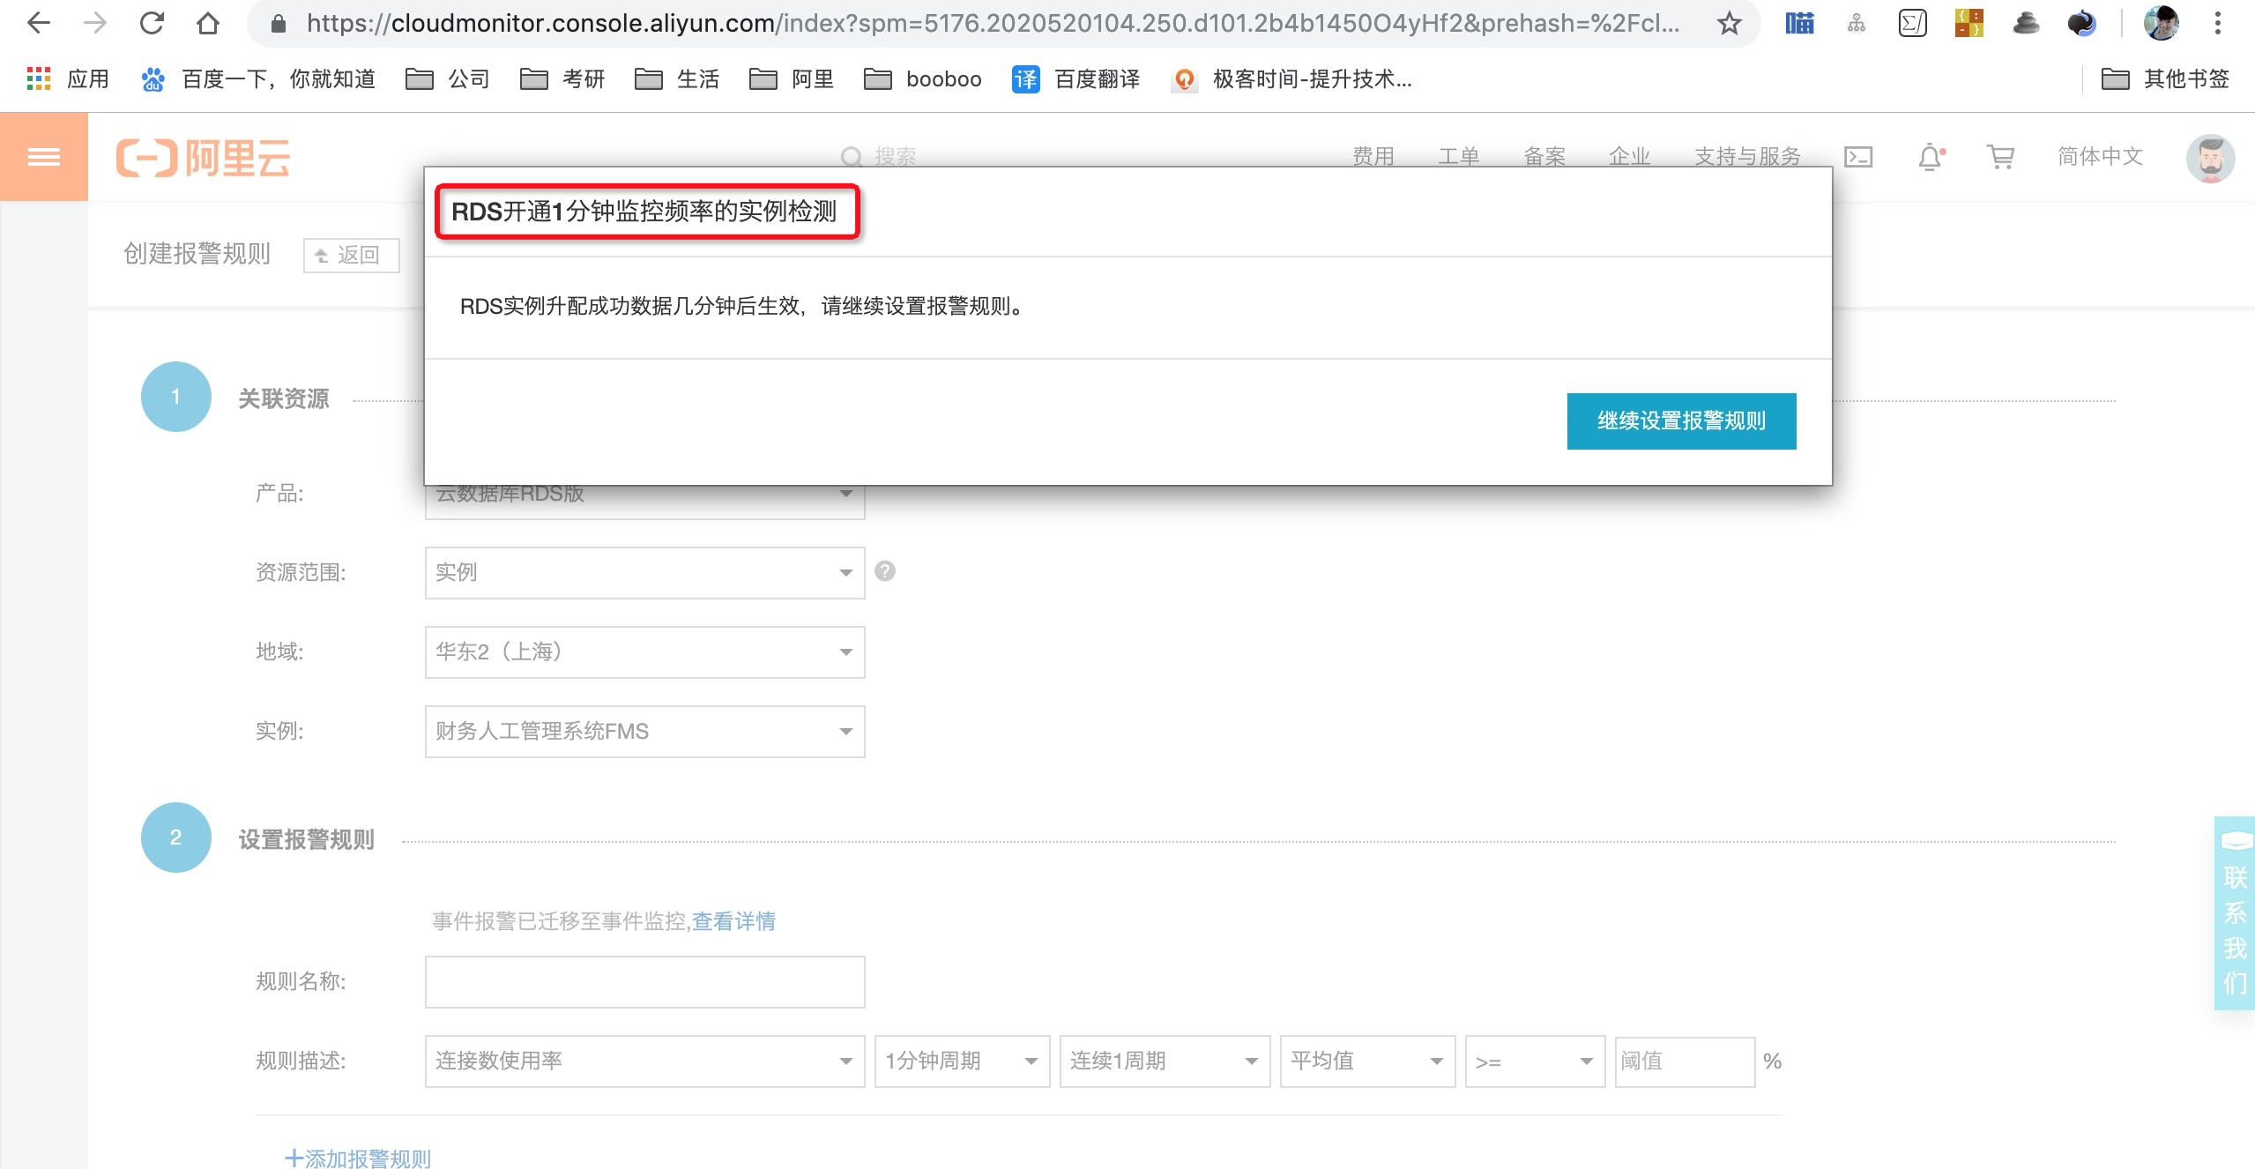Image resolution: width=2255 pixels, height=1169 pixels.
Task: Click the blue bird extension icon
Action: (2082, 23)
